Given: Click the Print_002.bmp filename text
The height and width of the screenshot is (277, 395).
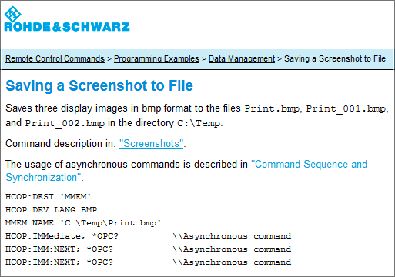Looking at the screenshot, I should coord(65,123).
